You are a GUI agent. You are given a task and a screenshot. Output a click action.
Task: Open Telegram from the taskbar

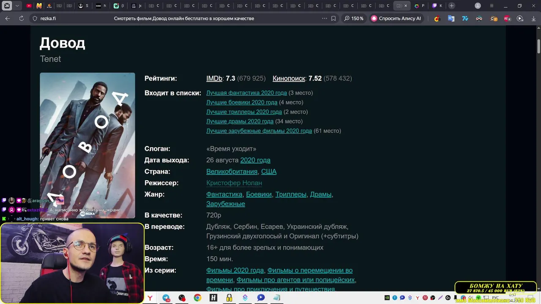(166, 298)
